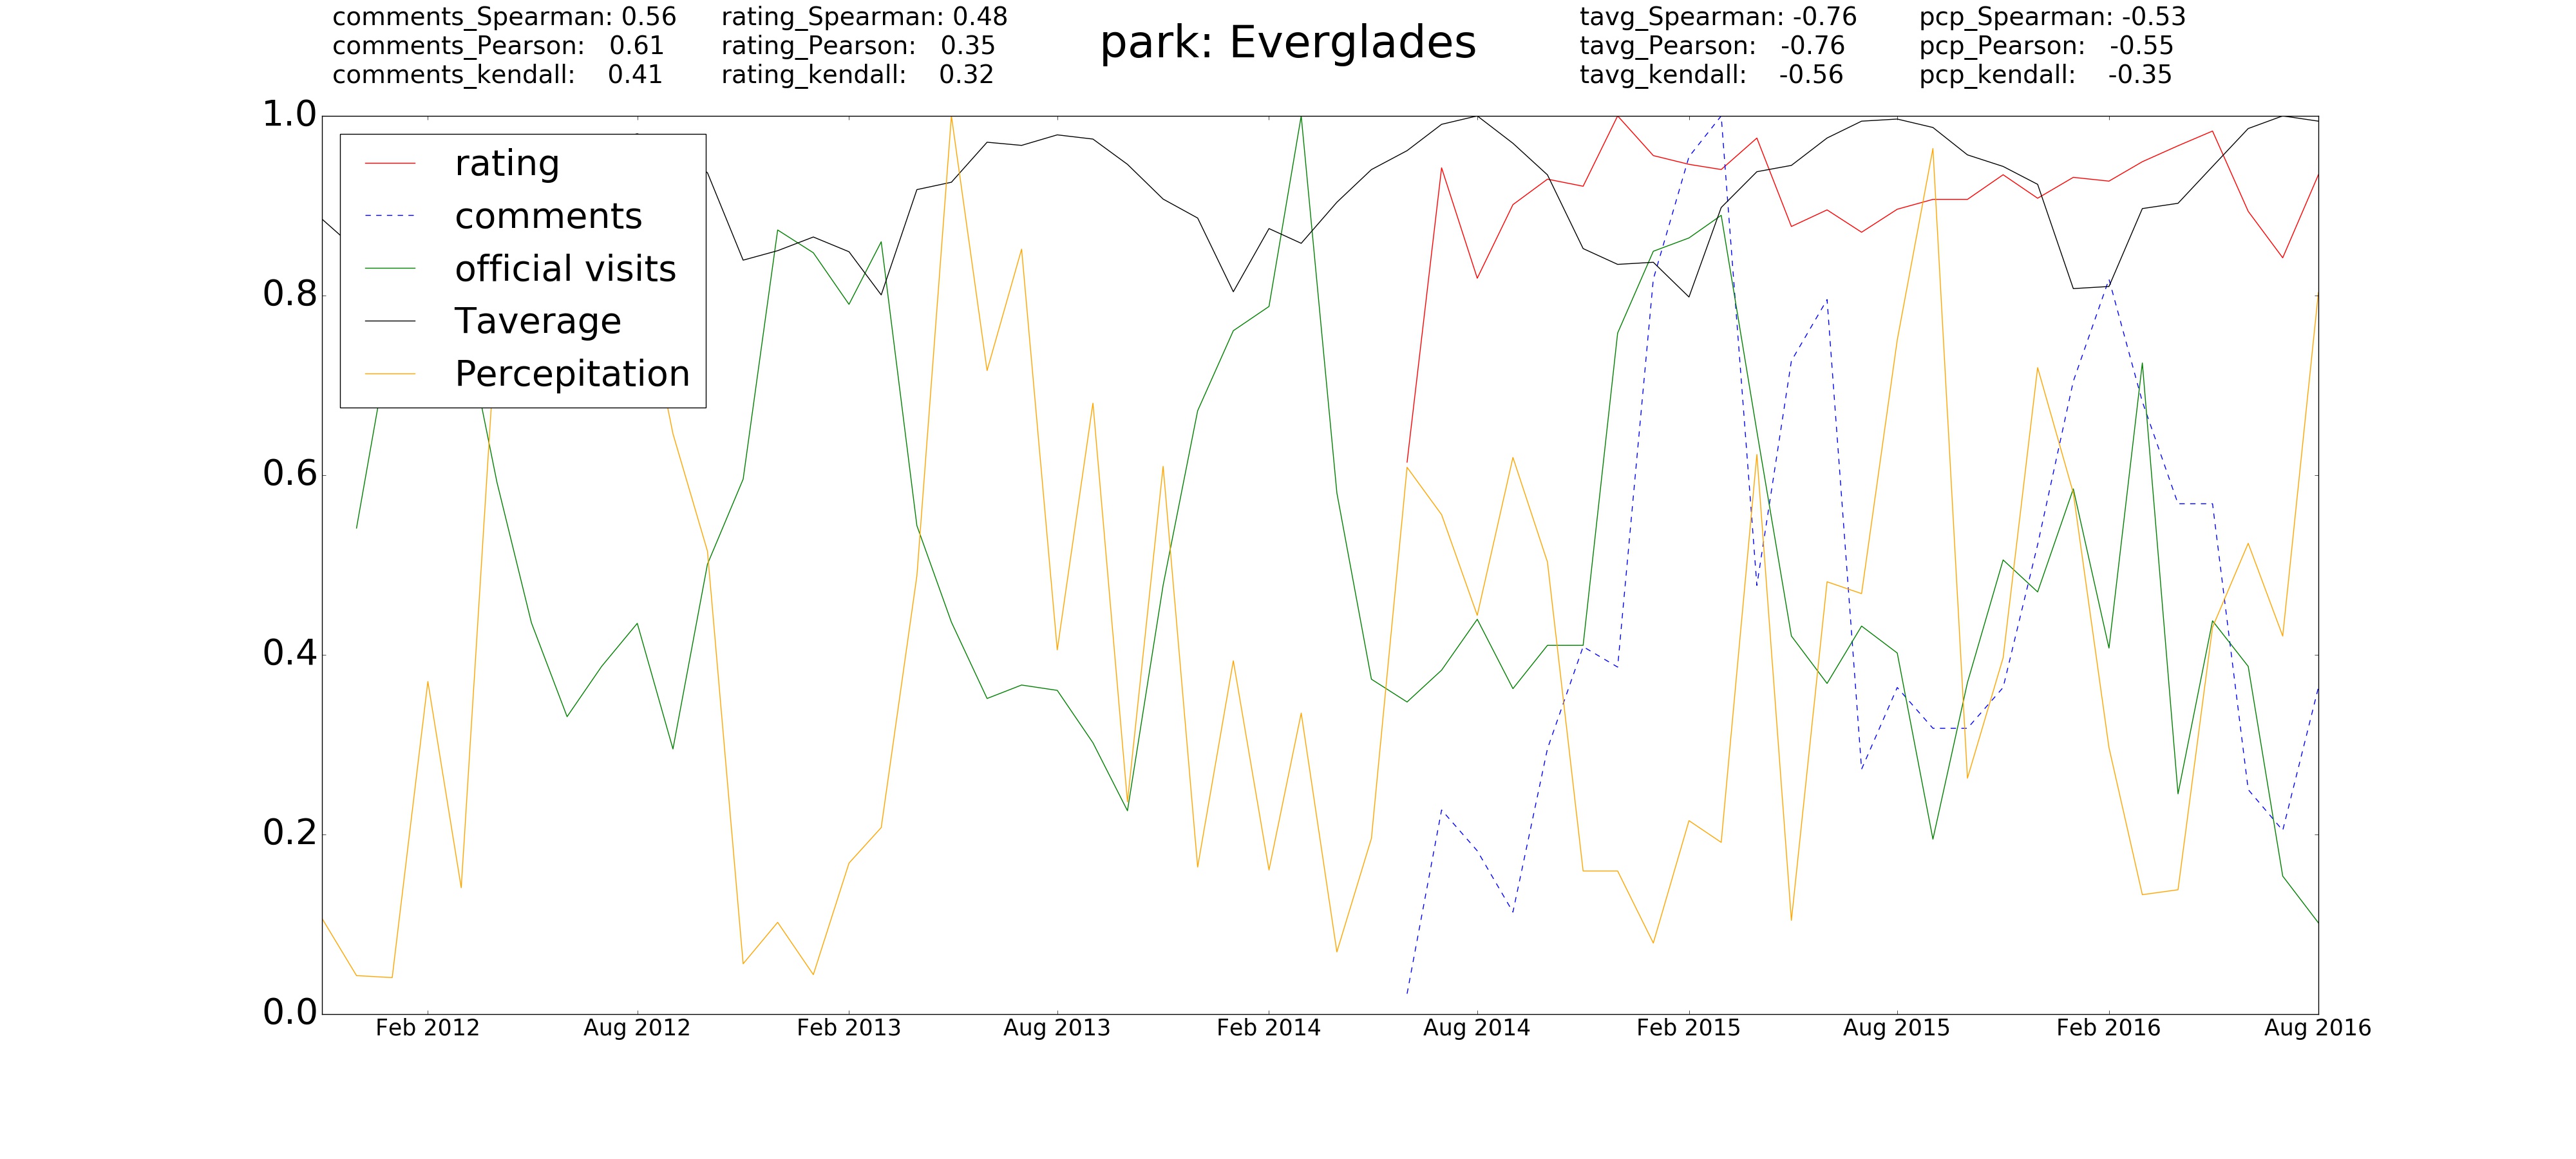This screenshot has height=1159, width=2576.
Task: Click the 'official visits' legend label
Action: (x=565, y=269)
